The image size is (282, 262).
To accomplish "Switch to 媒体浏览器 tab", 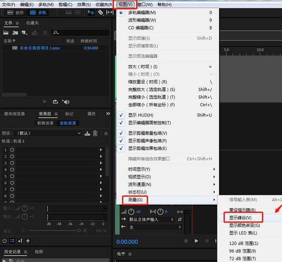I will coord(15,114).
